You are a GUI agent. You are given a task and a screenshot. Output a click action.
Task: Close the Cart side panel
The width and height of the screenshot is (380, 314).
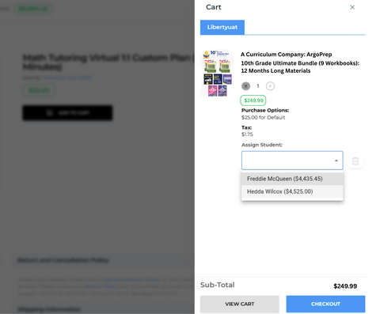[352, 7]
